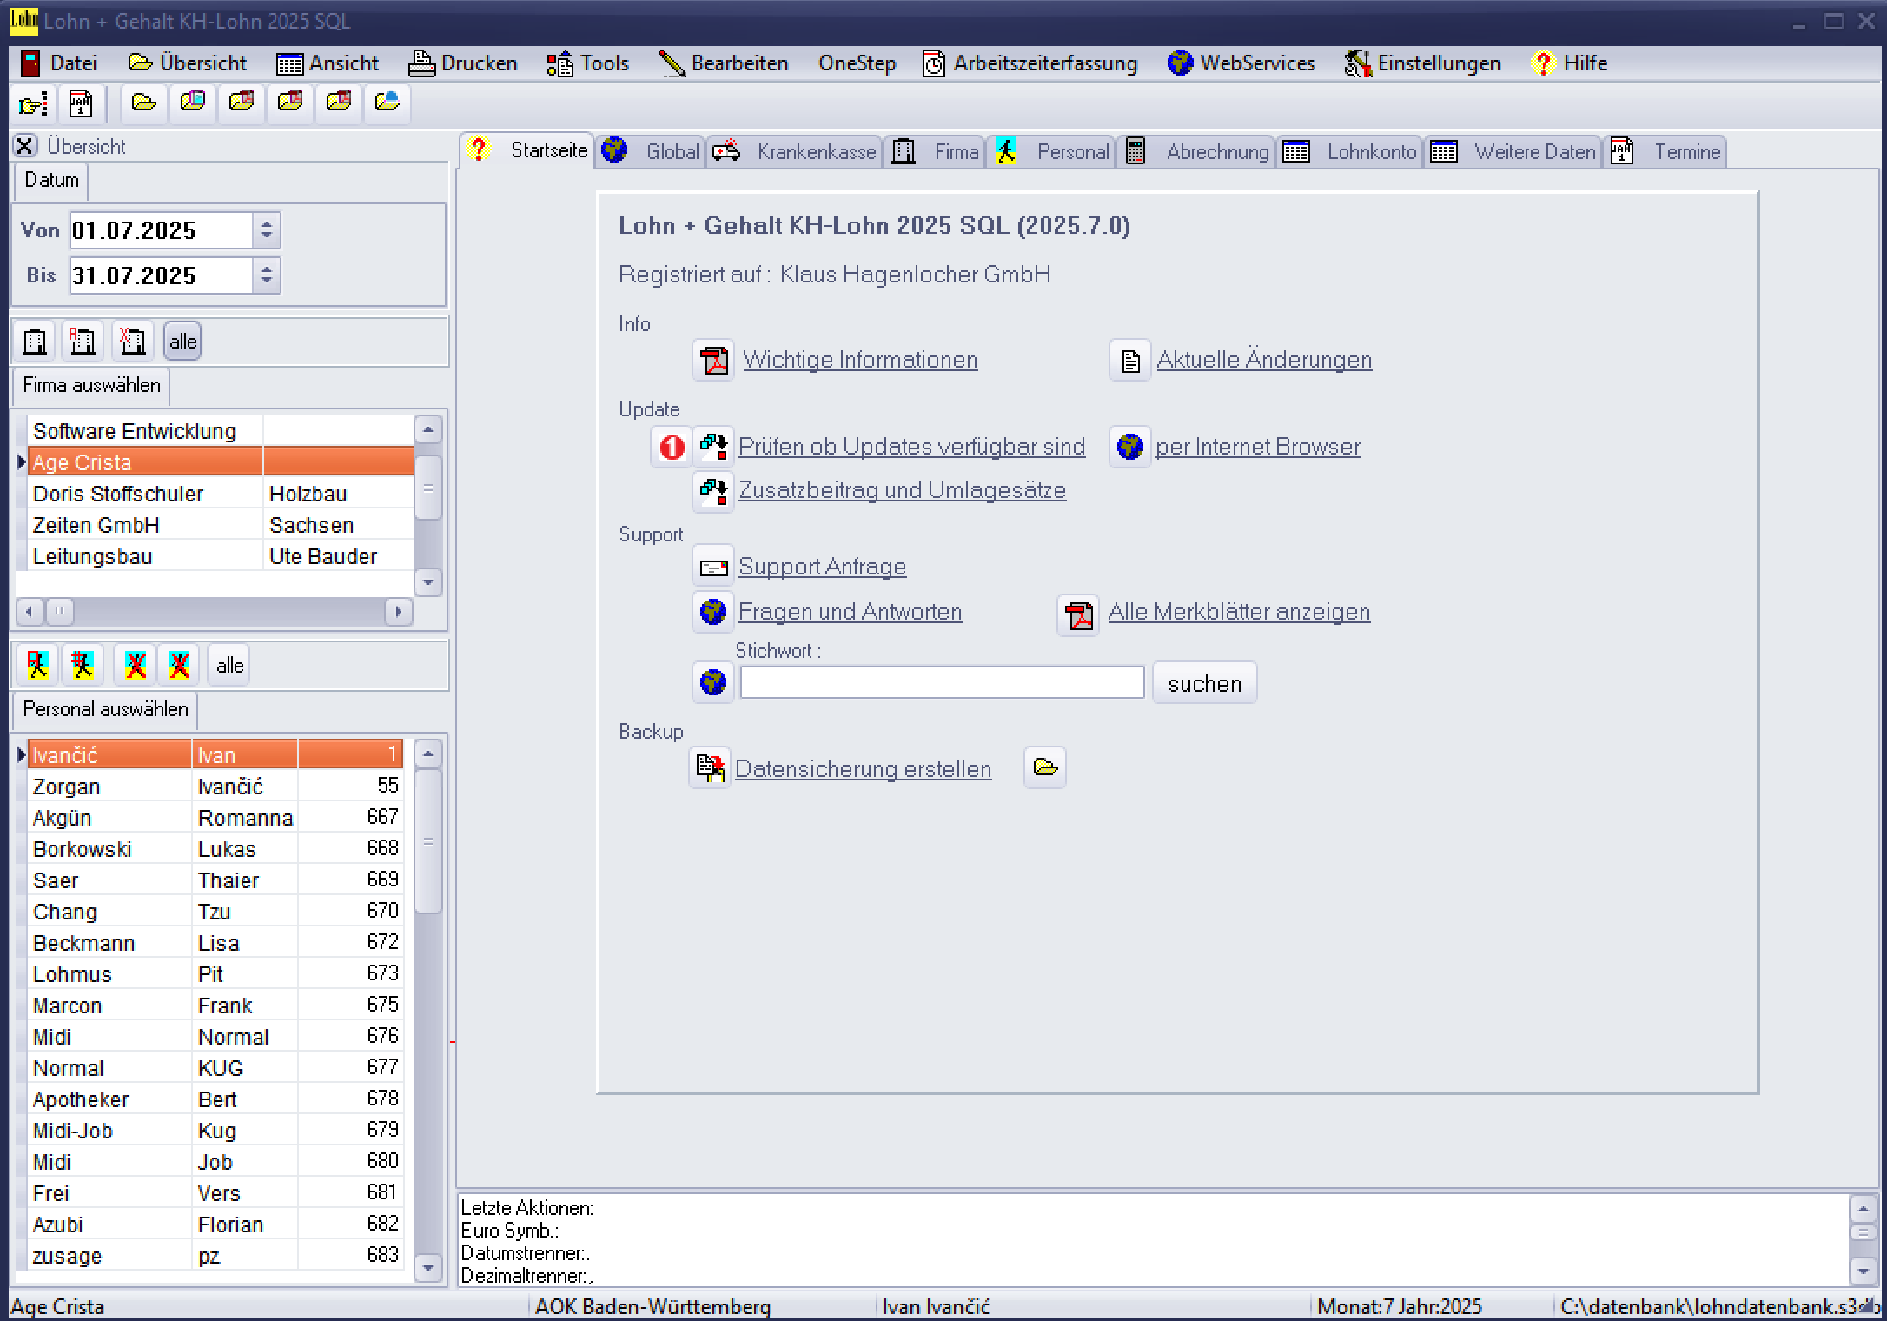Click the icon beside Zusatzbeitrag und Umlagesätze
The height and width of the screenshot is (1321, 1887).
click(x=713, y=491)
